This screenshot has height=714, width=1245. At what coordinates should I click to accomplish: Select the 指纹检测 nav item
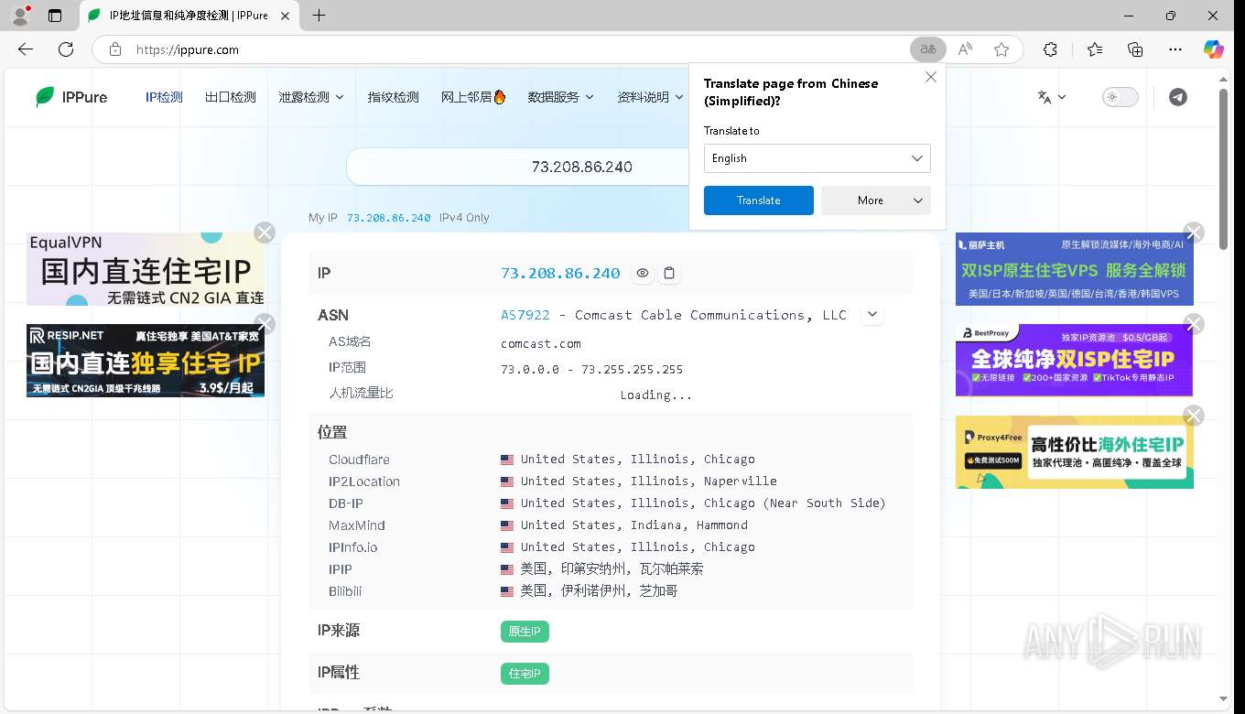tap(393, 97)
